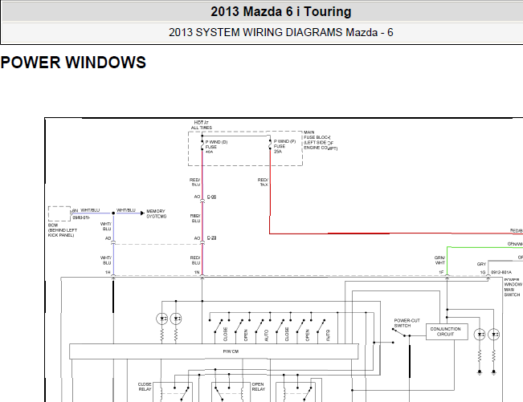Image resolution: width=523 pixels, height=402 pixels.
Task: Select the P WIND (P) FUSE 25A label
Action: [x=284, y=146]
